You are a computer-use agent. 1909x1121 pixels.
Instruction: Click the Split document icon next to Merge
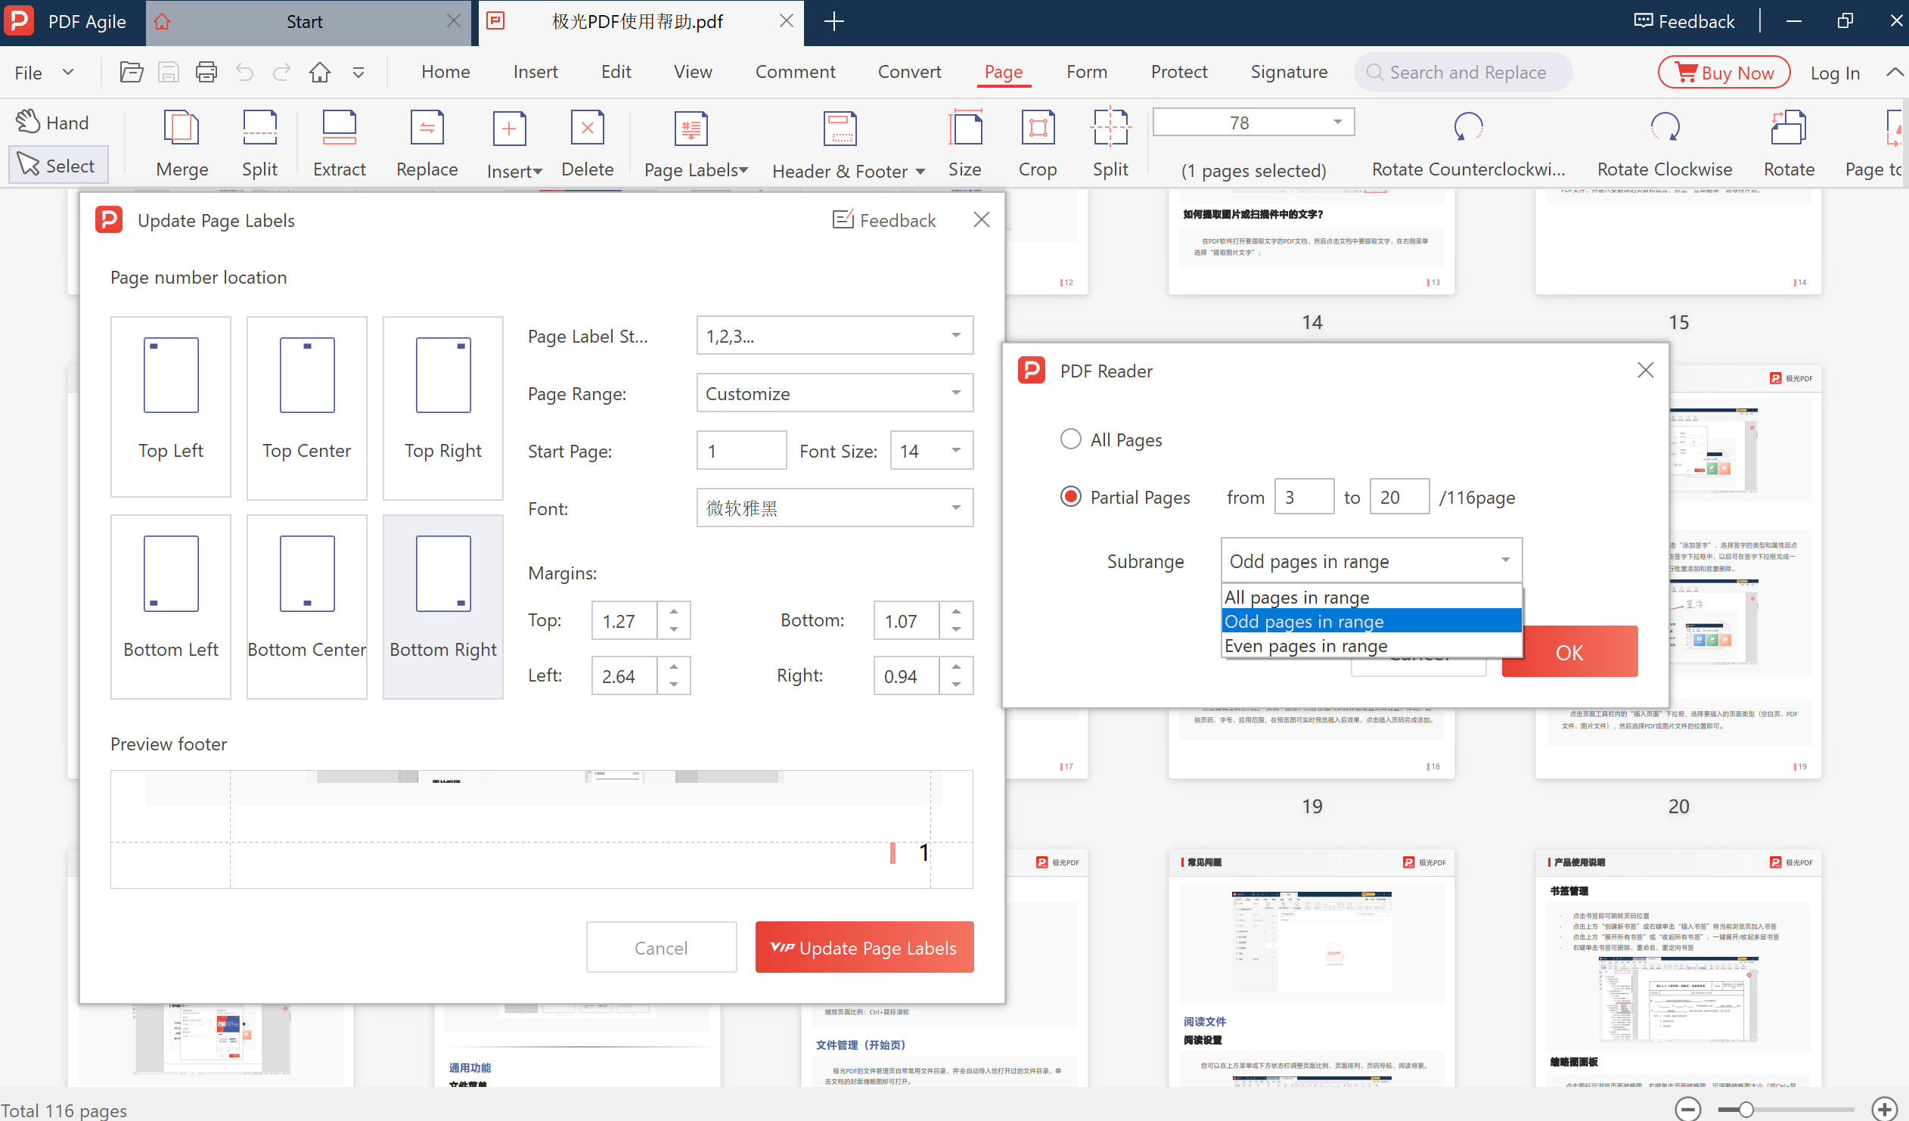[259, 129]
